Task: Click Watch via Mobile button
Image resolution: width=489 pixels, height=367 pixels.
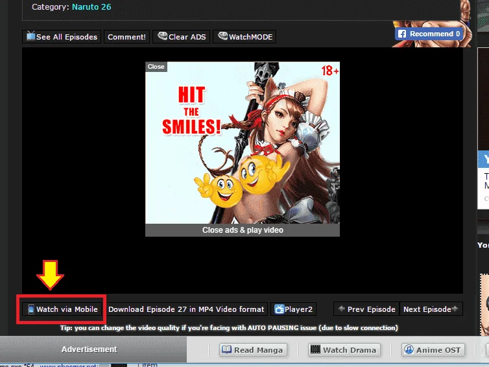Action: pyautogui.click(x=62, y=309)
